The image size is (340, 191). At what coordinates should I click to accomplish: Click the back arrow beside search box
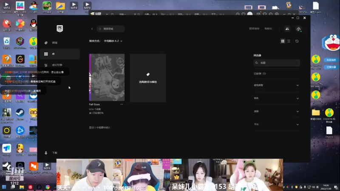(92, 29)
